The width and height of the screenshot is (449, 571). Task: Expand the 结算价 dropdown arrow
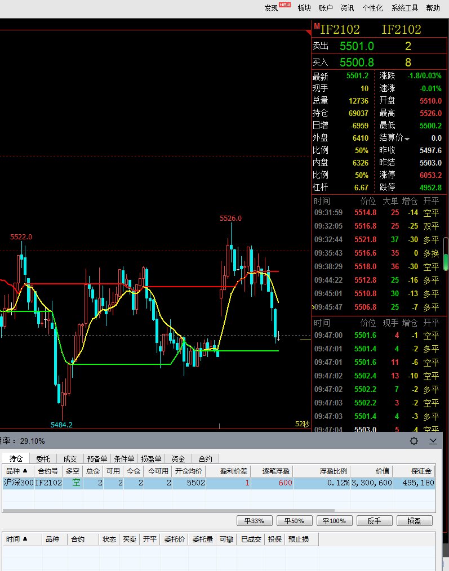(407, 139)
